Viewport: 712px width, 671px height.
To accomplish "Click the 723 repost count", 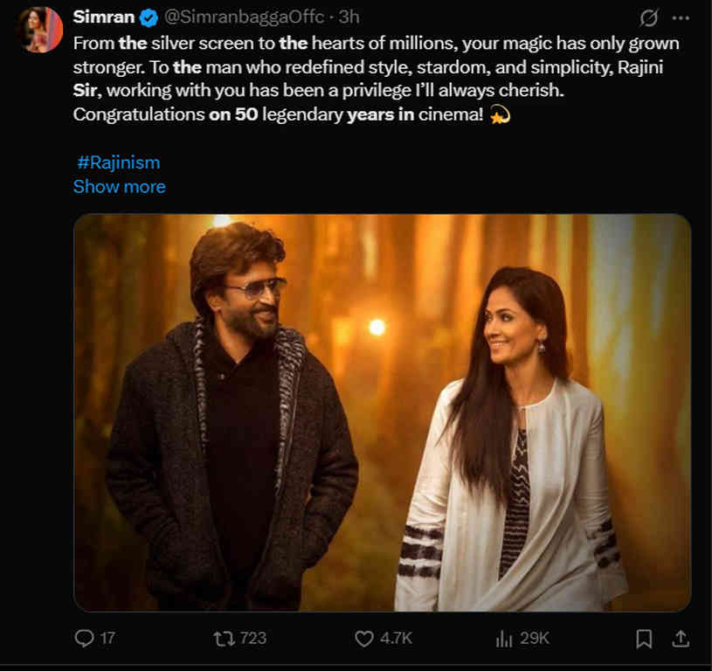I will (x=252, y=639).
